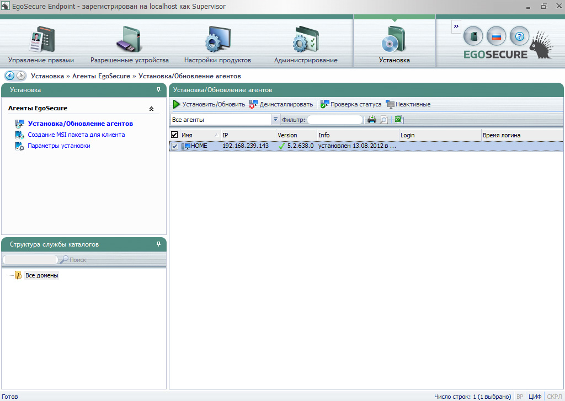Screen dimensions: 565x401
Task: Click the info cell установлен 13.08.2012
Action: pos(357,146)
